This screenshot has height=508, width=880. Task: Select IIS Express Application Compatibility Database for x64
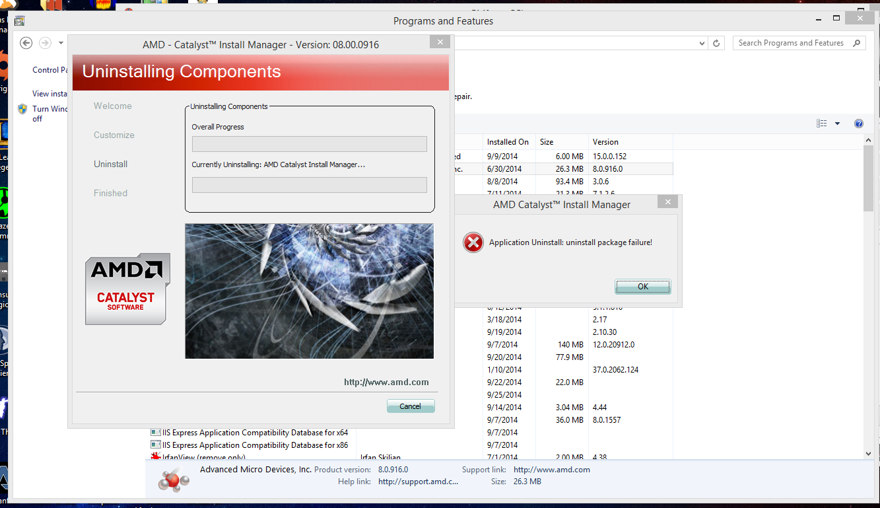(x=255, y=433)
